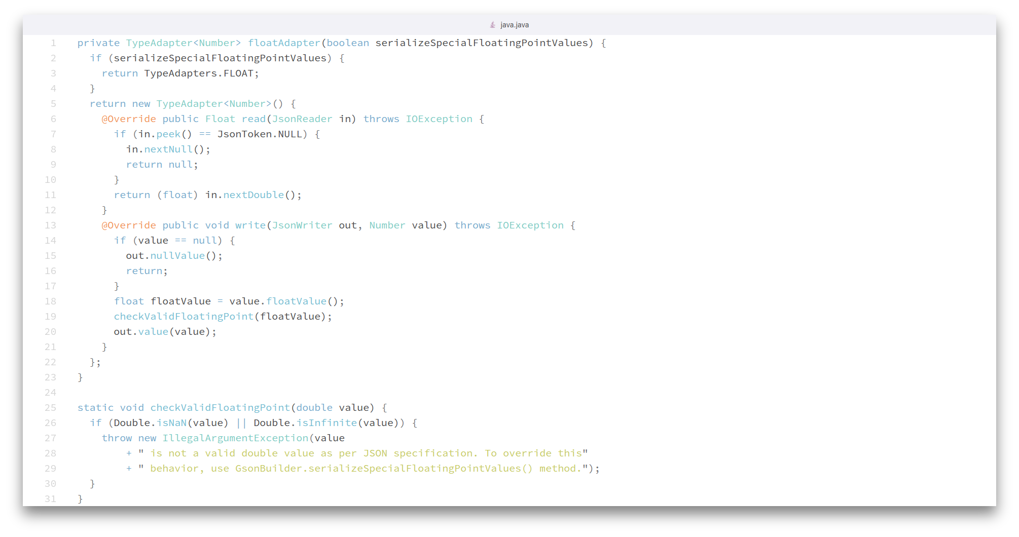Image resolution: width=1019 pixels, height=537 pixels.
Task: Click IOException on line 13
Action: click(x=530, y=225)
